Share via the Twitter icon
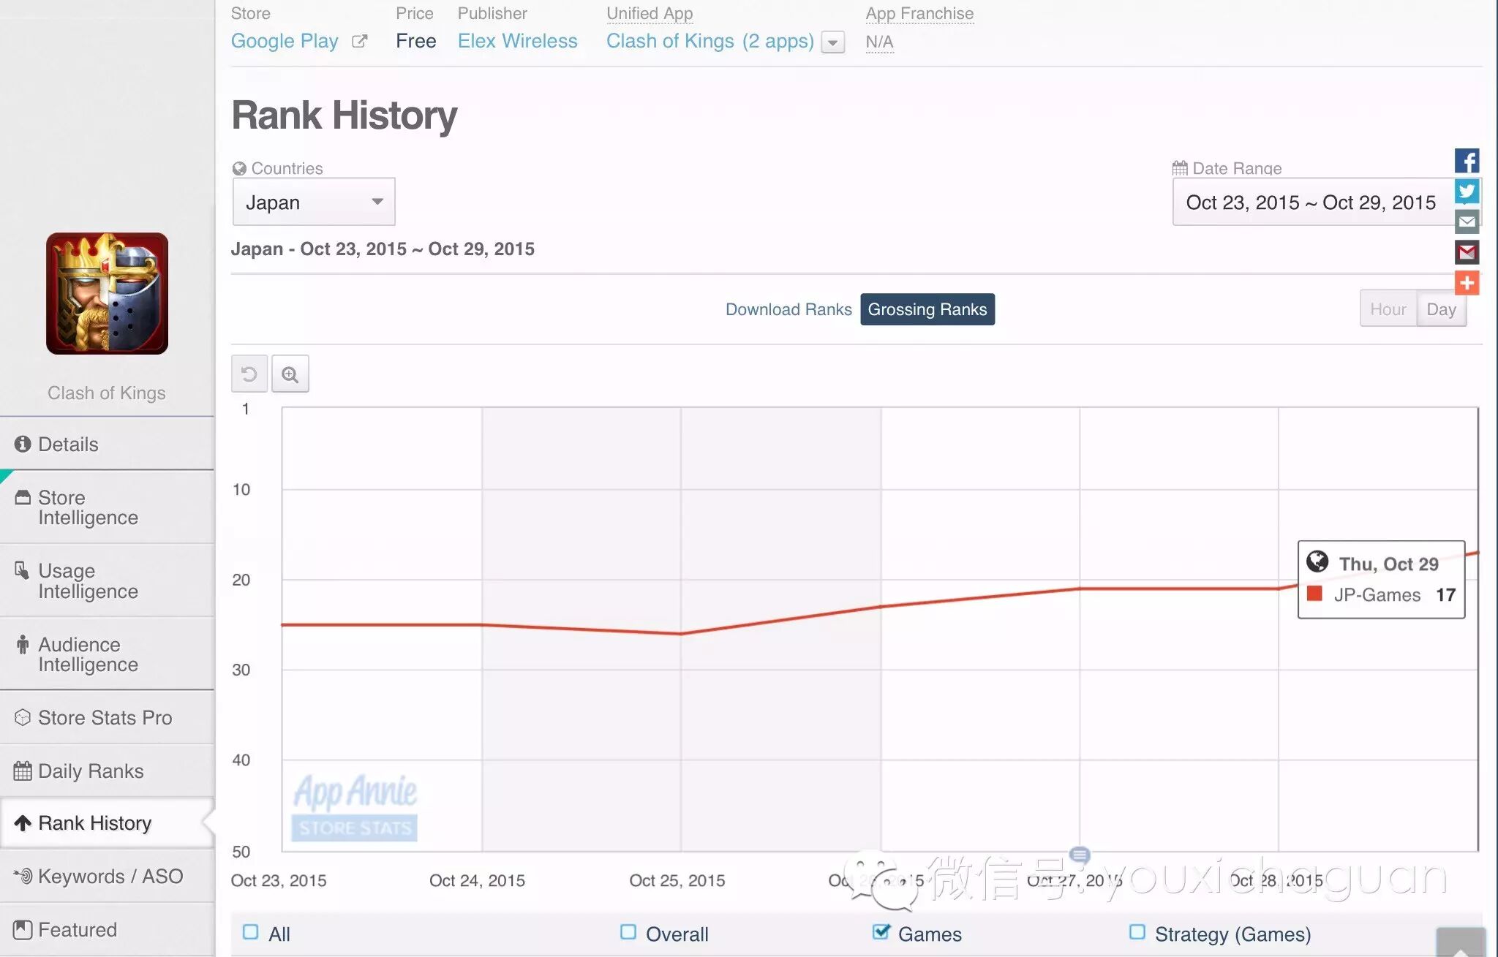The image size is (1498, 957). 1467,192
